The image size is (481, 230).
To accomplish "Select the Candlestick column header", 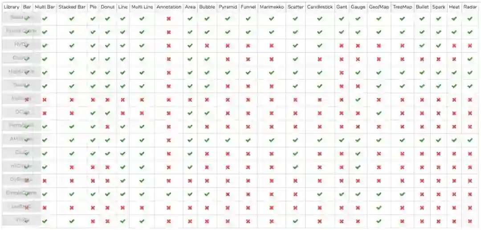I will point(319,7).
